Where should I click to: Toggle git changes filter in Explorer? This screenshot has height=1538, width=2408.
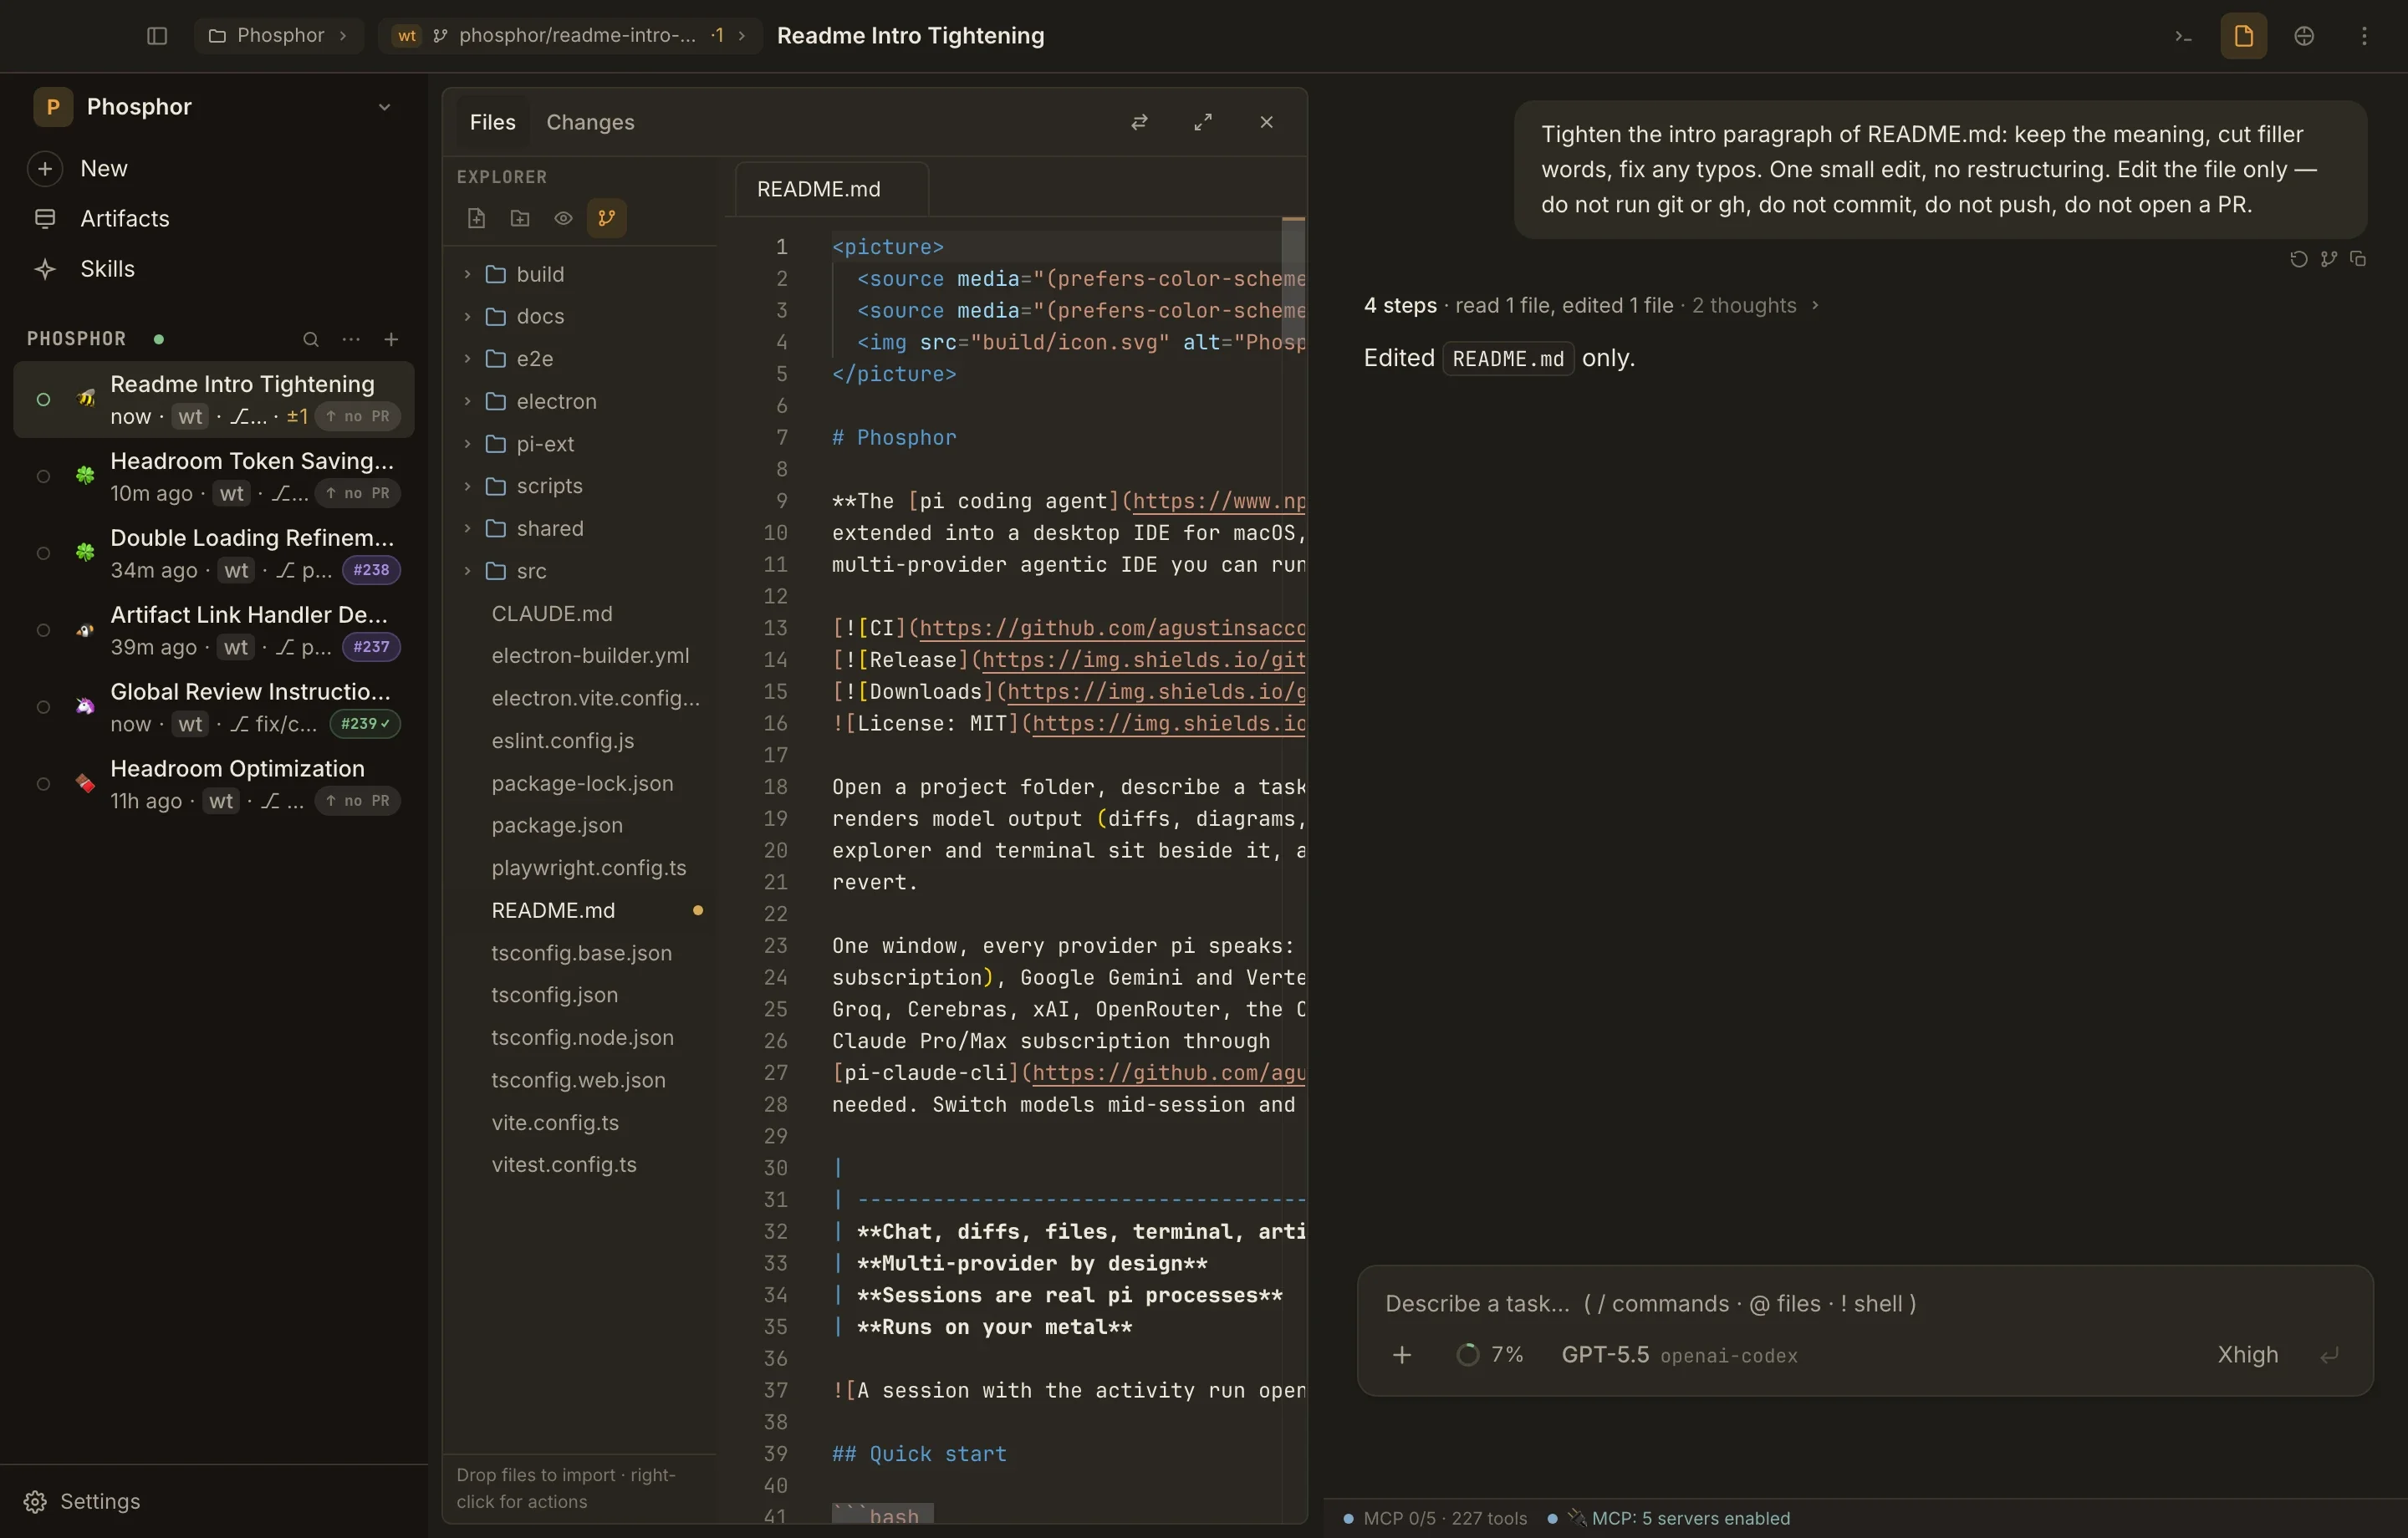point(607,218)
